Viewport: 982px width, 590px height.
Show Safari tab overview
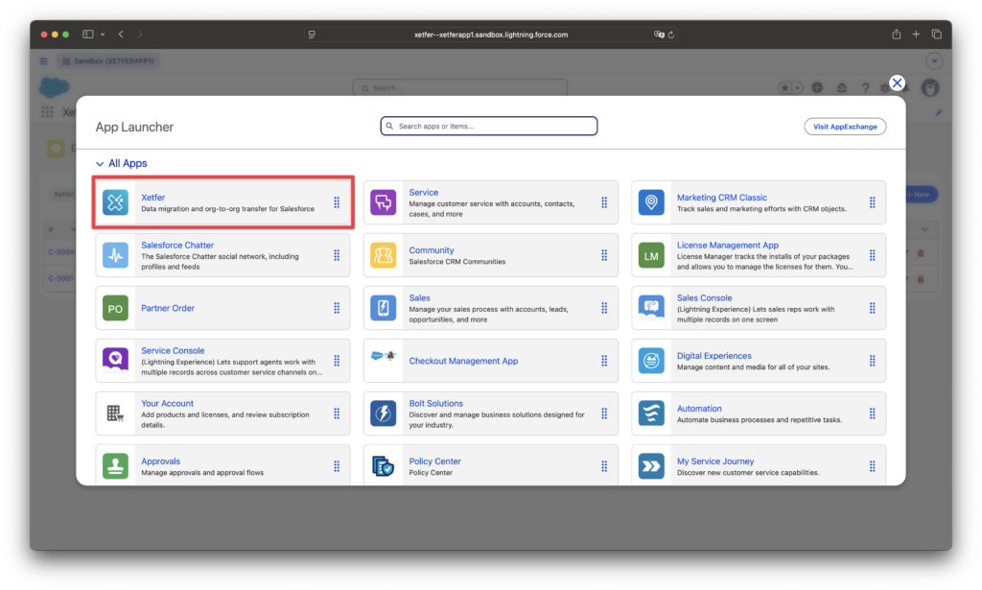point(937,35)
